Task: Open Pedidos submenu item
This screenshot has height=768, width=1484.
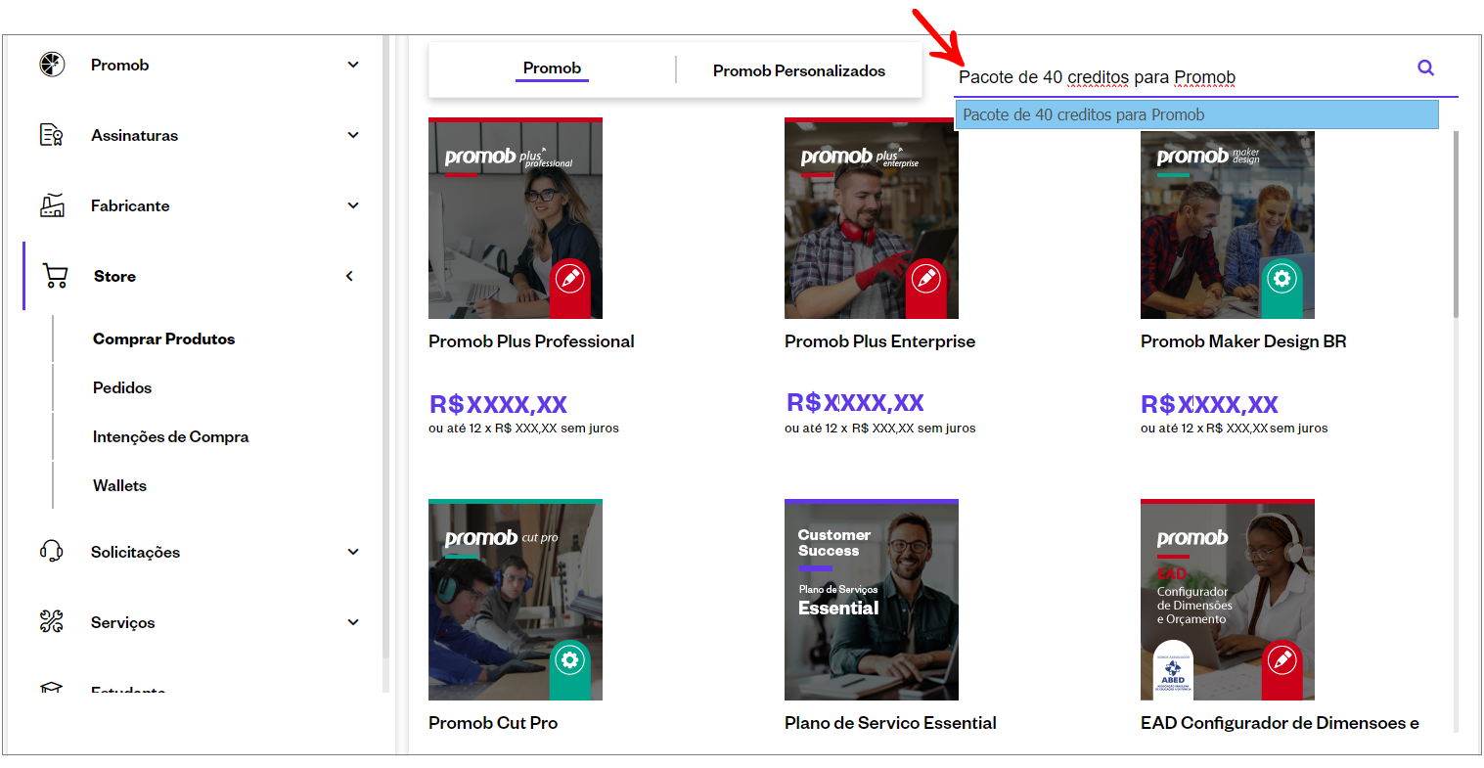Action: coord(122,387)
